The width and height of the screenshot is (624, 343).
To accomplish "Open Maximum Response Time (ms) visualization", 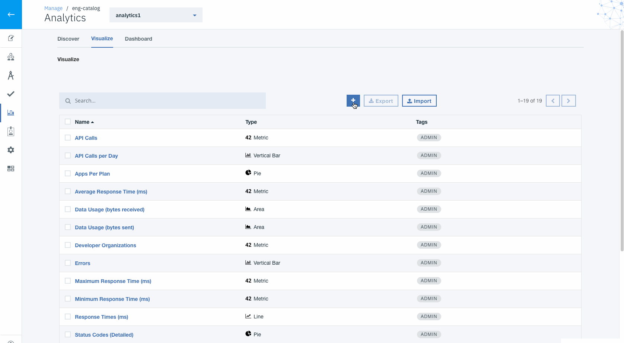I will click(x=113, y=281).
